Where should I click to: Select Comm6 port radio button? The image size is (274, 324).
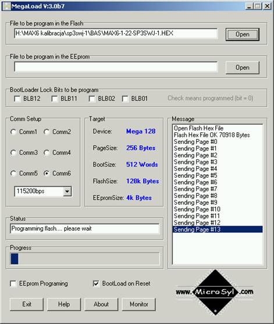tap(47, 174)
